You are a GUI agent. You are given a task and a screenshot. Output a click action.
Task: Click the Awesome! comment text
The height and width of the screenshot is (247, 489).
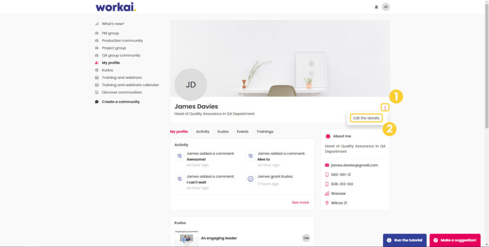click(x=196, y=160)
